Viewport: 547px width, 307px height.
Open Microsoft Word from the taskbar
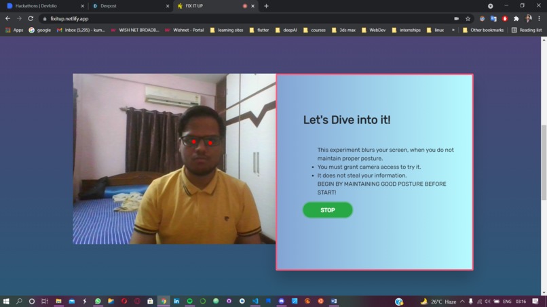point(334,301)
